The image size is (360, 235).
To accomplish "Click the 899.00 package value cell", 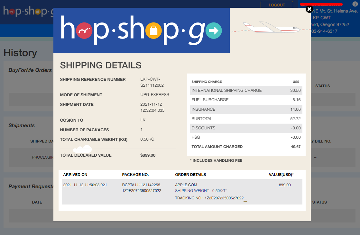I will pyautogui.click(x=285, y=185).
